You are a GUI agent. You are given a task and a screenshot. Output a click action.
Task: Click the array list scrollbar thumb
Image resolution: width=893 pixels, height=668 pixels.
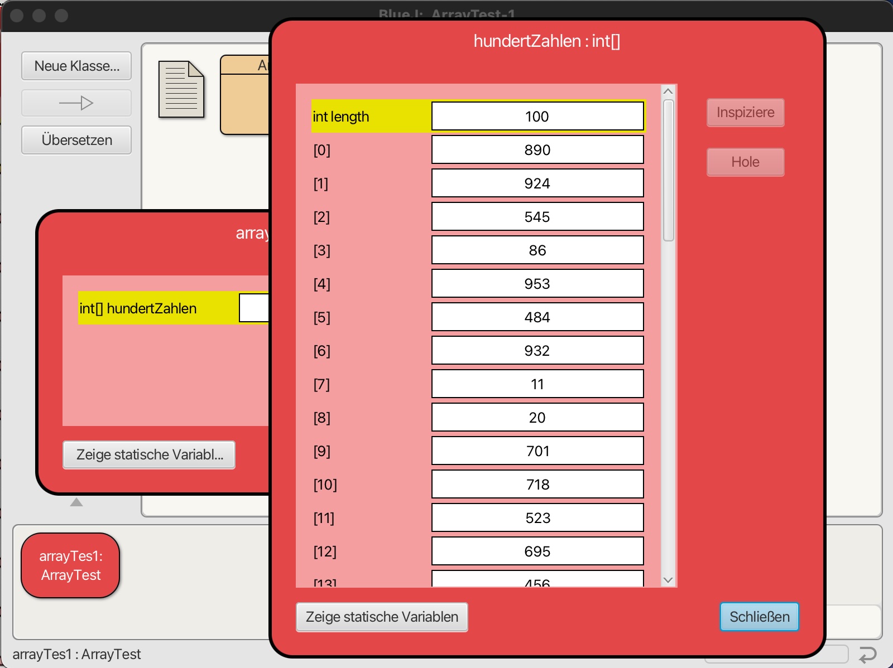tap(668, 170)
